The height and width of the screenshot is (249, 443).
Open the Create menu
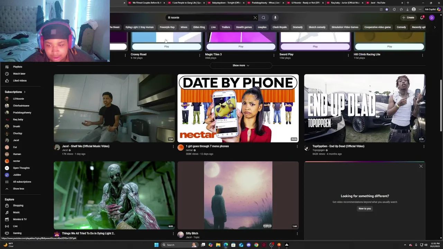[x=408, y=18]
